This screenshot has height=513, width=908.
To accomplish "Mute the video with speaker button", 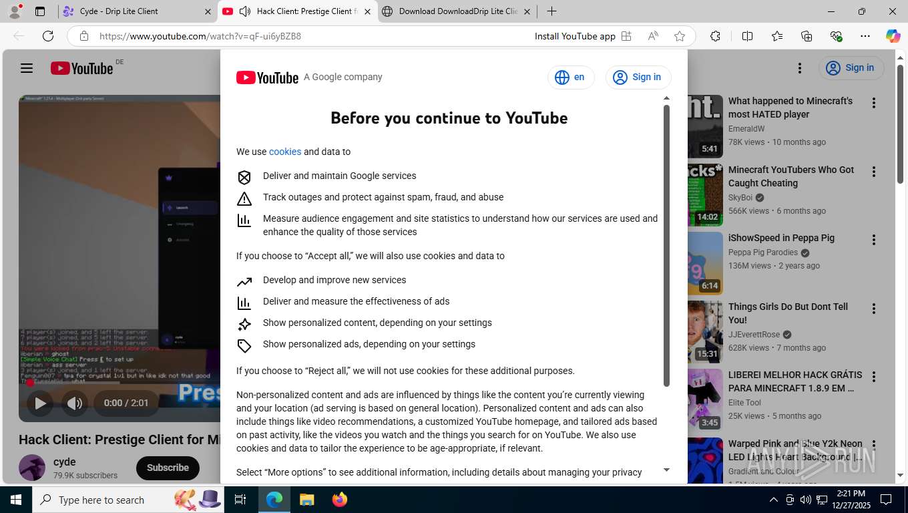I will 75,403.
